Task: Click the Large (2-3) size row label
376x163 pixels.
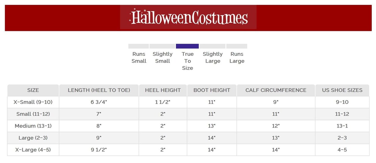Action: 33,138
